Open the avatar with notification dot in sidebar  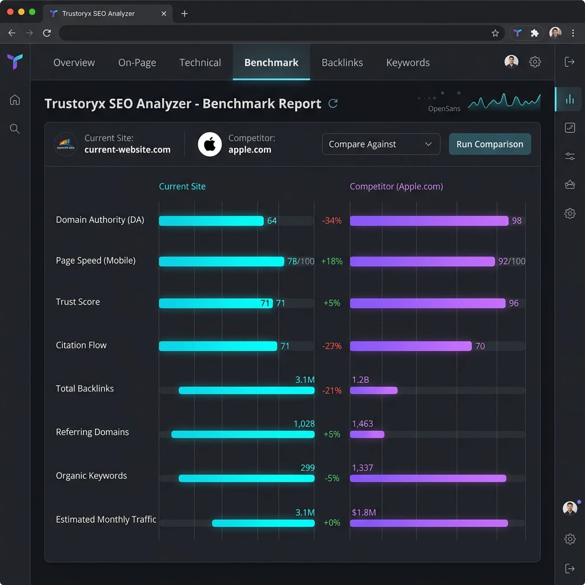coord(570,508)
